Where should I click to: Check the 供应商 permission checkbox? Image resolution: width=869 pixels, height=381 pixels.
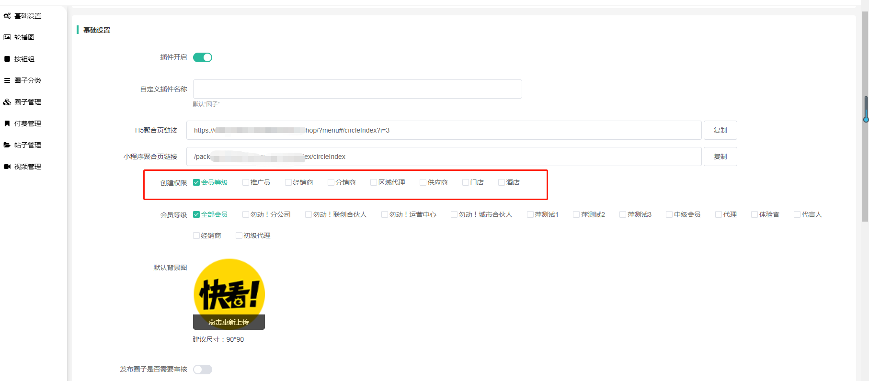[x=423, y=182]
